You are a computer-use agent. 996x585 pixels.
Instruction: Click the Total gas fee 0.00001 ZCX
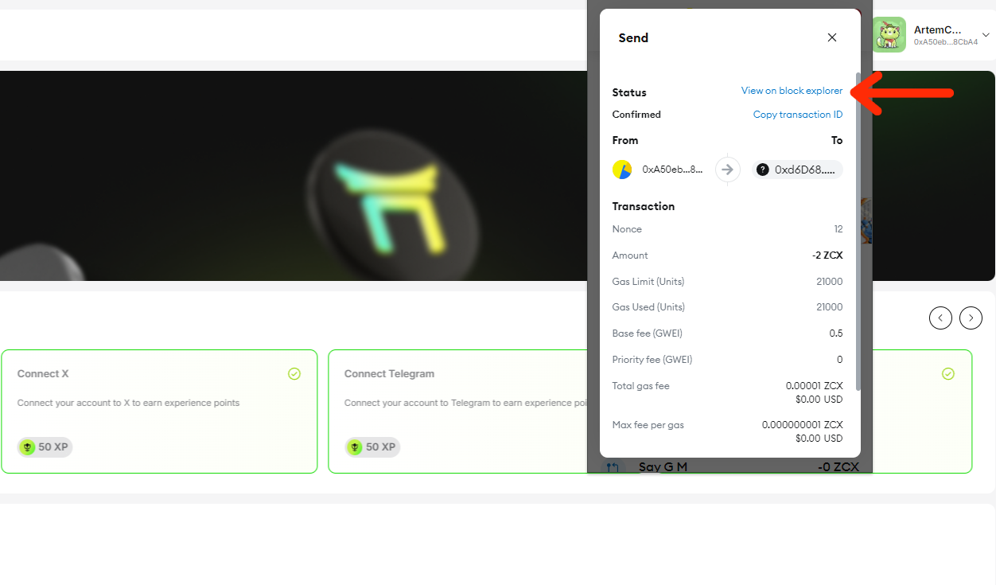pos(815,386)
